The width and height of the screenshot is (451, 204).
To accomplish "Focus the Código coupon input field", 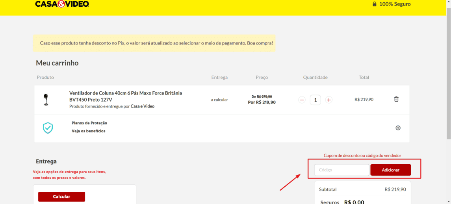I will click(341, 170).
